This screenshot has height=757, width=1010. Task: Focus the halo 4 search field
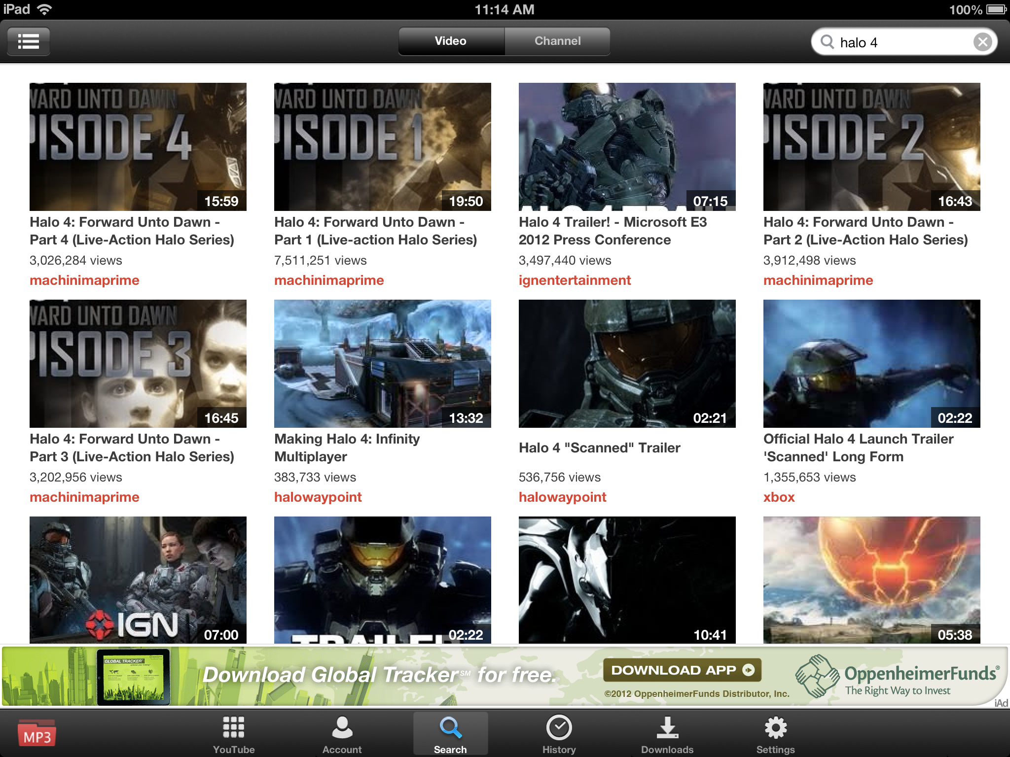click(x=904, y=42)
